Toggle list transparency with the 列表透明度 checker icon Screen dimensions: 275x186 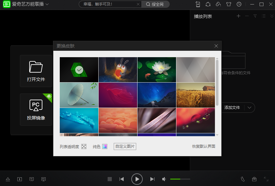pos(84,146)
